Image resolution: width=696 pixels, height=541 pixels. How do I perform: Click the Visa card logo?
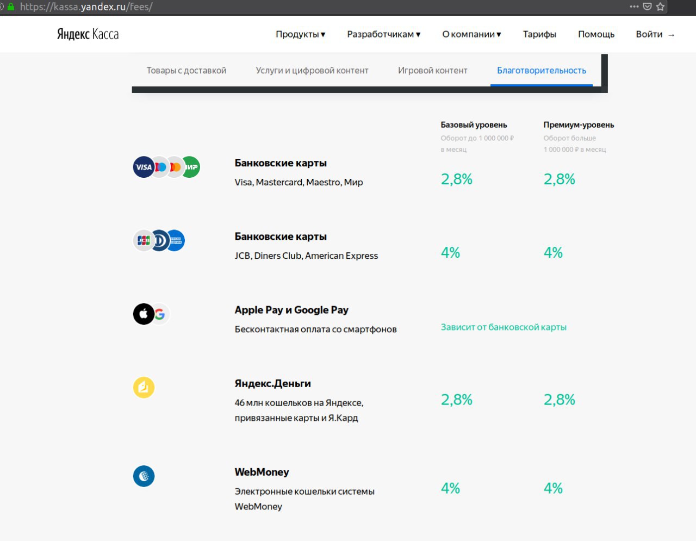click(144, 167)
